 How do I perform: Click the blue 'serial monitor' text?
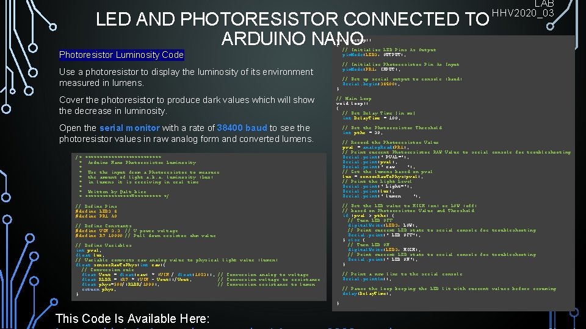click(129, 128)
